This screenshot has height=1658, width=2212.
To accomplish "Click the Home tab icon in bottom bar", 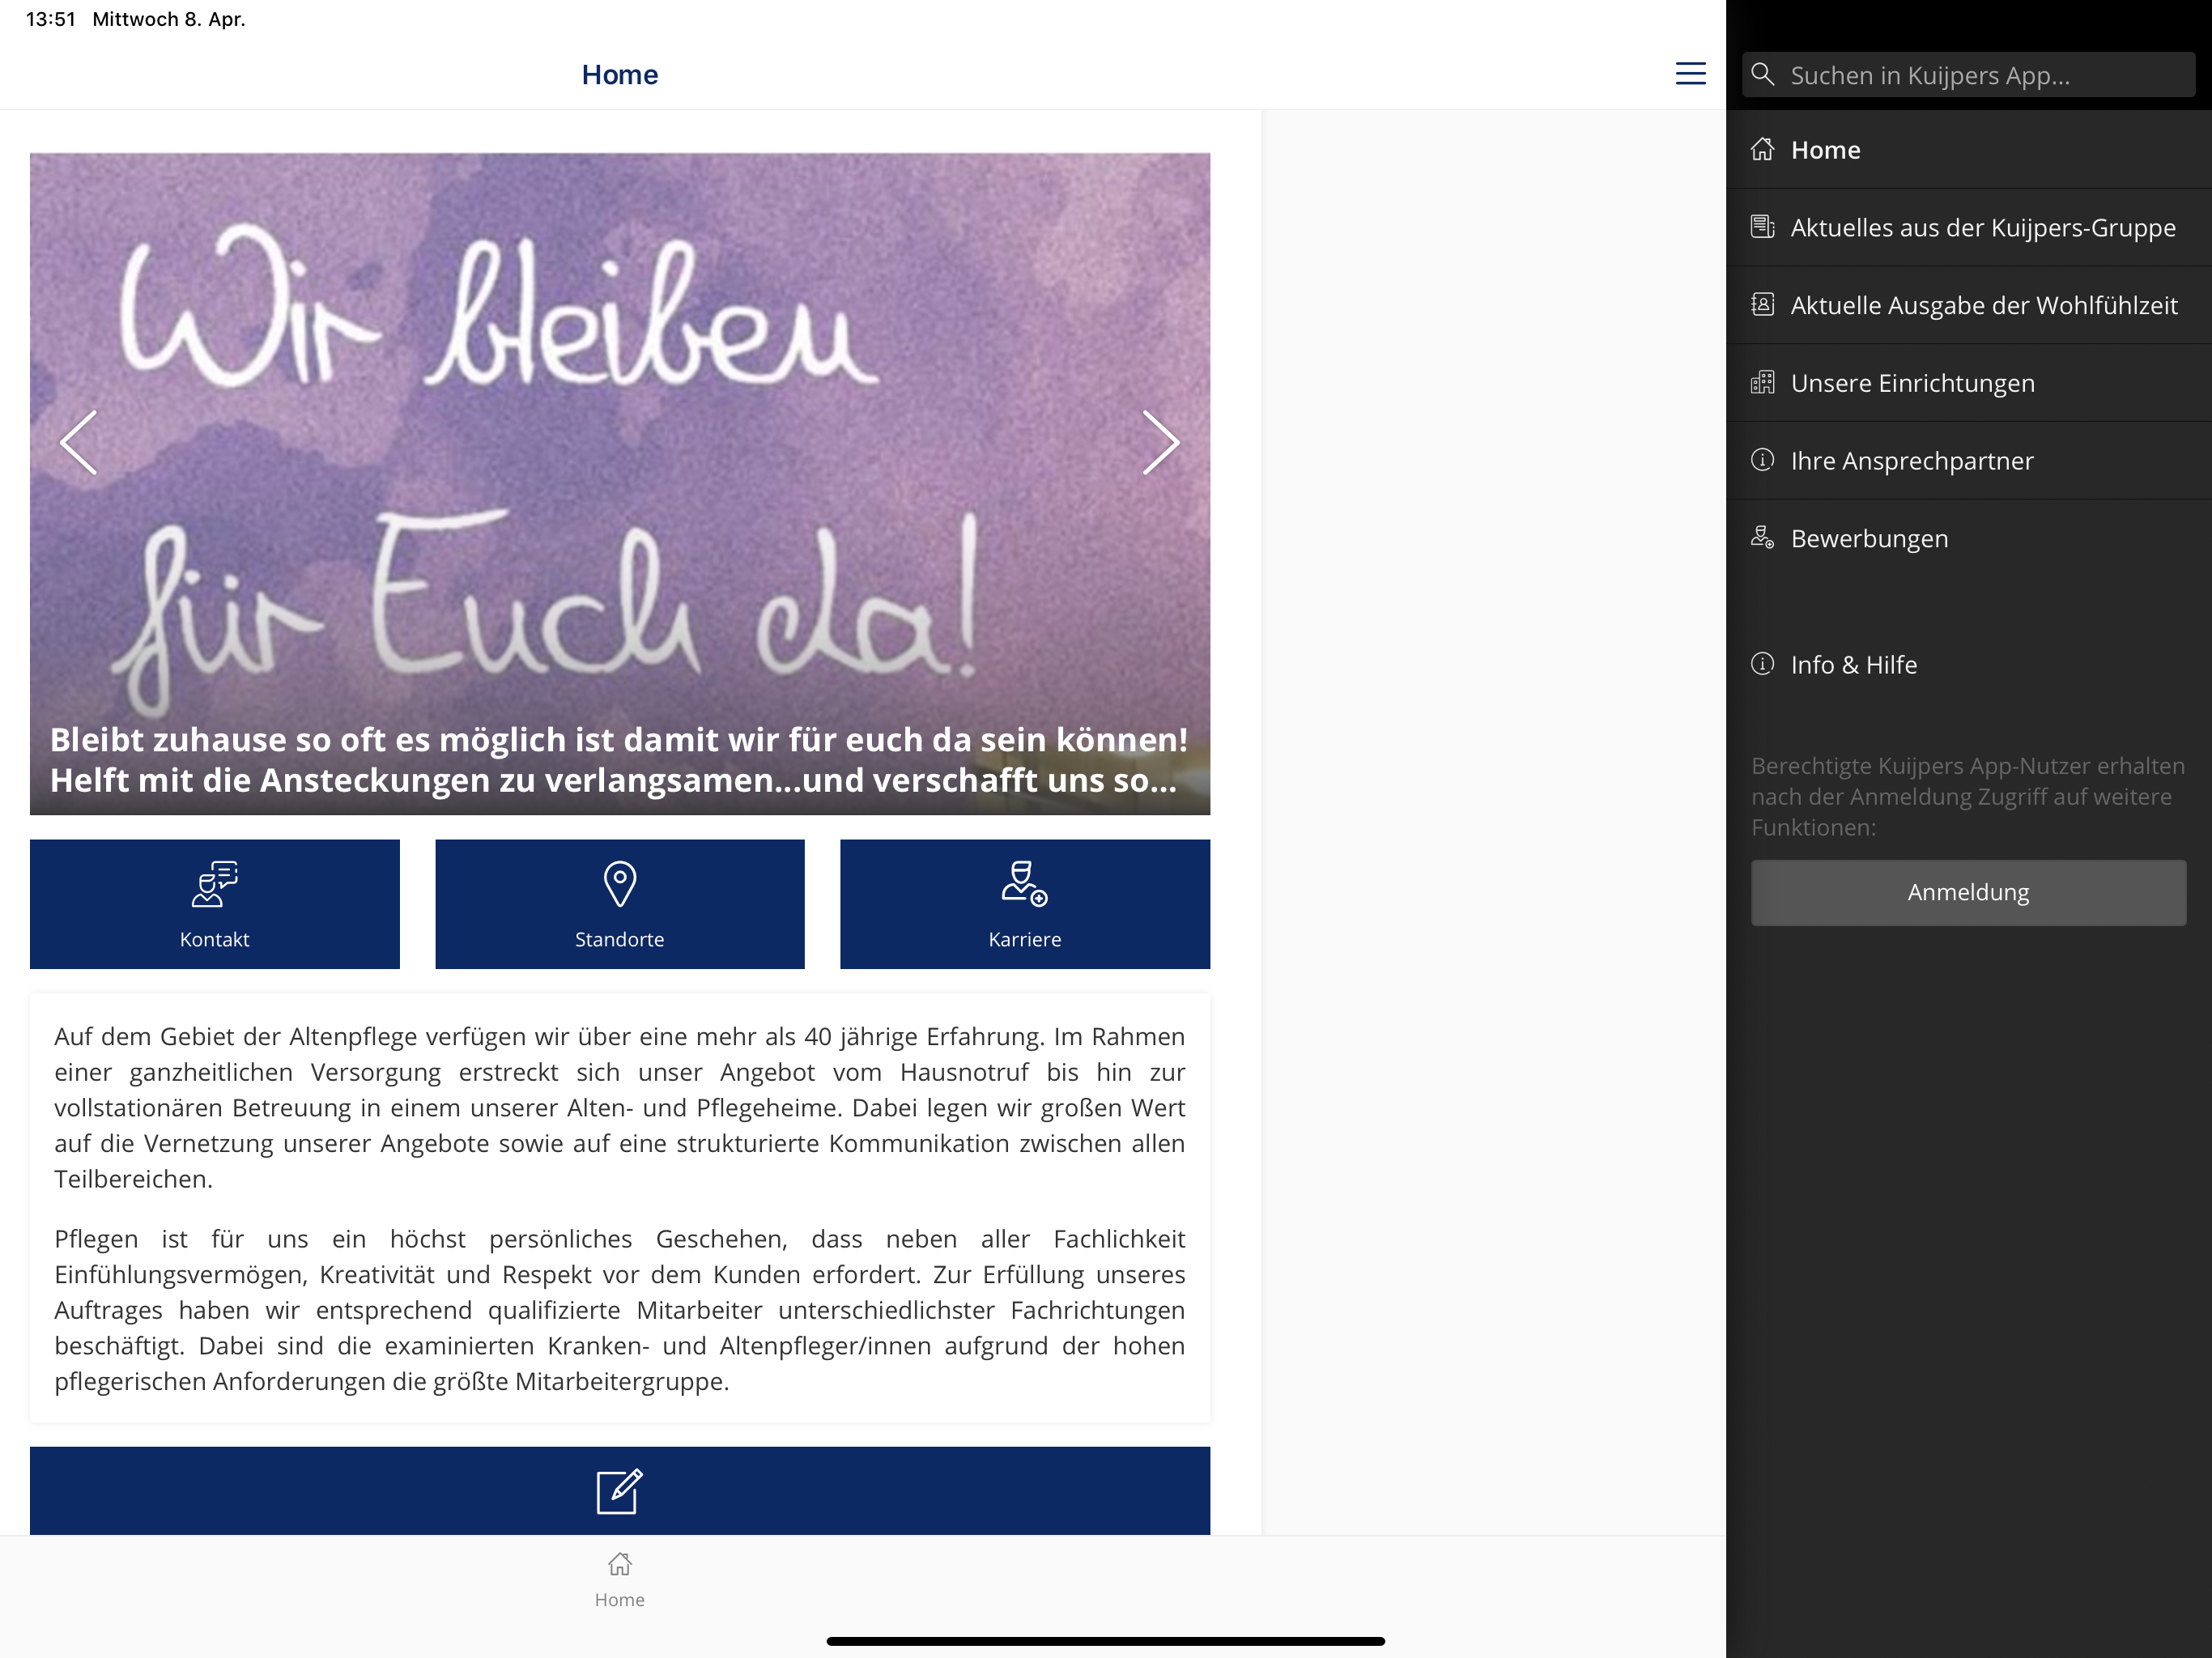I will pyautogui.click(x=619, y=1563).
